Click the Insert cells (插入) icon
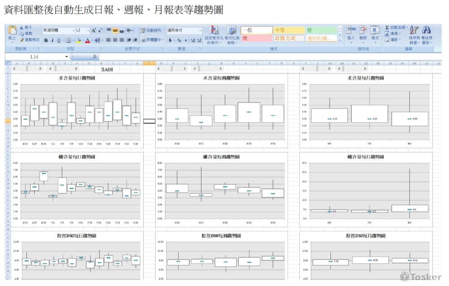449x286 pixels. click(x=351, y=31)
